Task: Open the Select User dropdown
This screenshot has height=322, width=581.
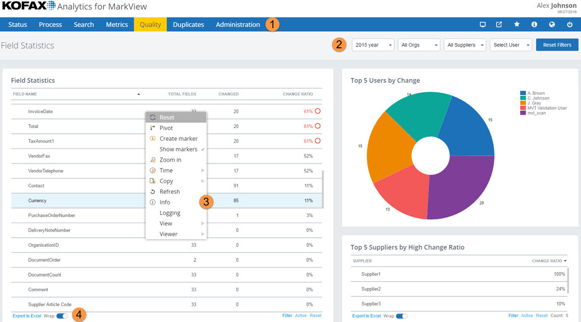Action: point(511,45)
